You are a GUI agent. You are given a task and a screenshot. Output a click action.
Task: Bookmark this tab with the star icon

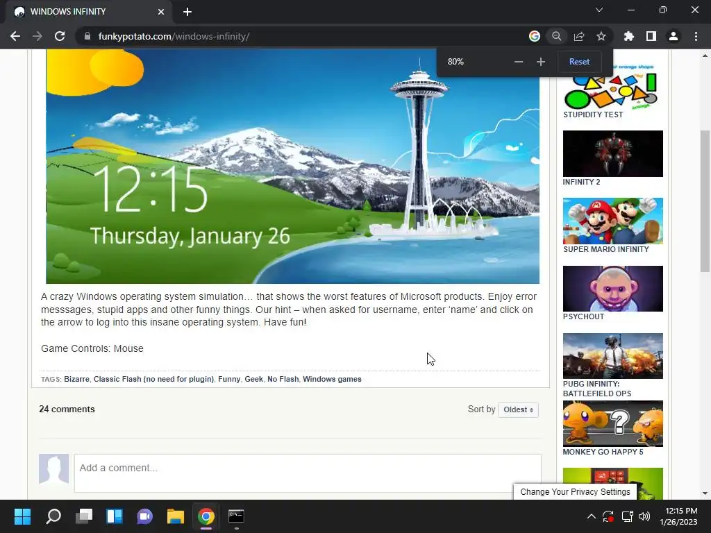tap(601, 36)
